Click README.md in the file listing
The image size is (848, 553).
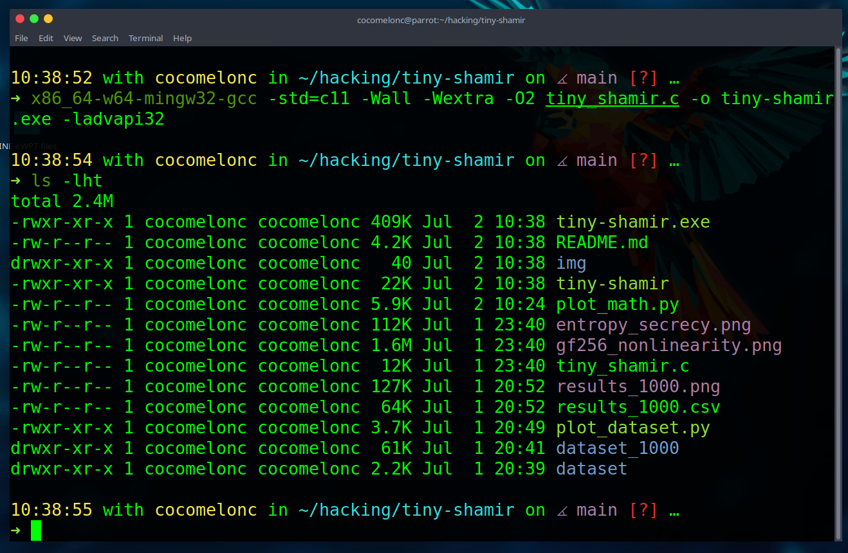(x=602, y=242)
